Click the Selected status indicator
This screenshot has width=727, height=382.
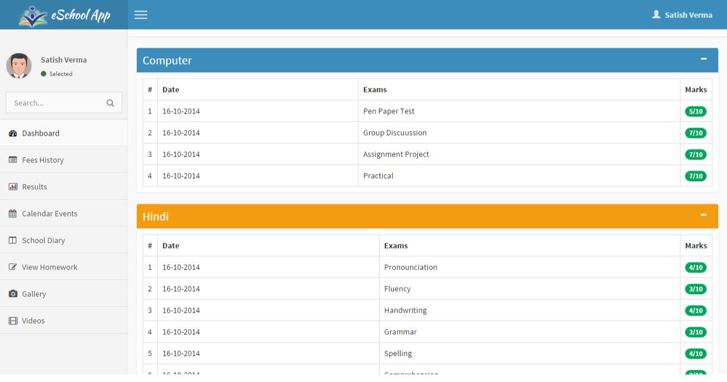[x=56, y=74]
